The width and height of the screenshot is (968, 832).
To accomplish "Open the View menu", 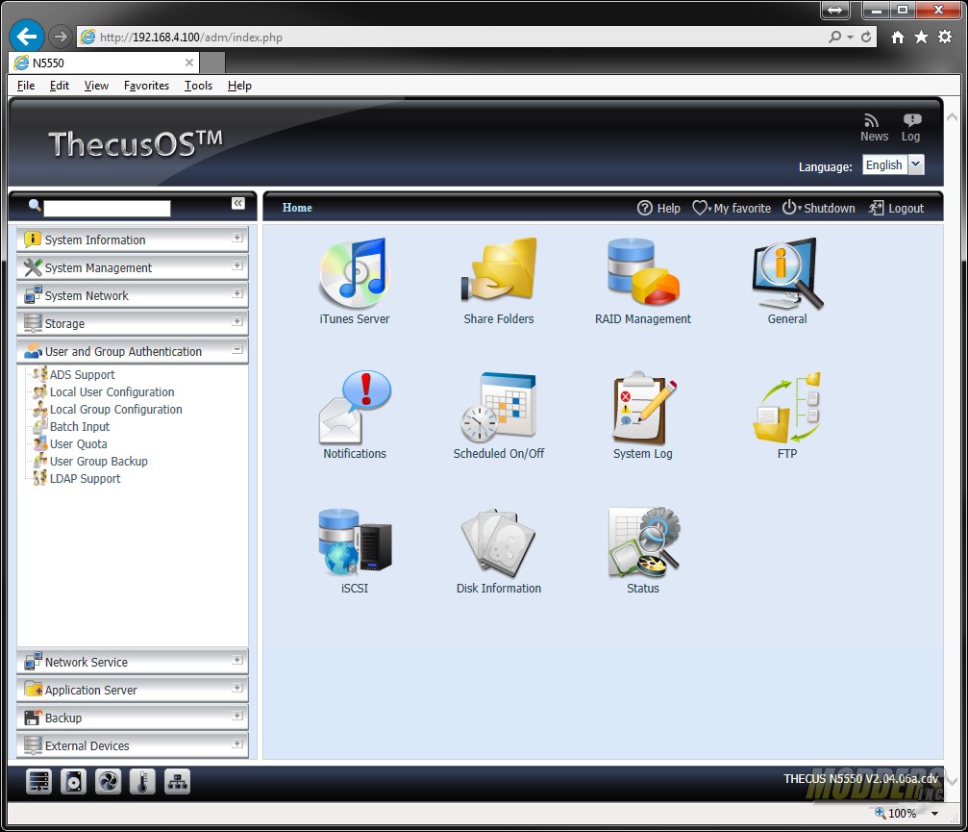I will point(96,86).
